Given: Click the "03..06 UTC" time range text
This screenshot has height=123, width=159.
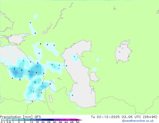Looking at the screenshot, I should (132, 117).
